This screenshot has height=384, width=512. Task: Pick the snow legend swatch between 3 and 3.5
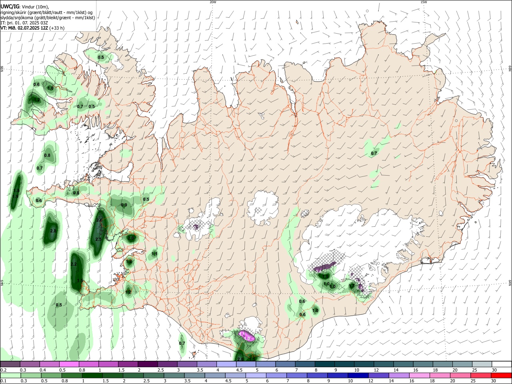tap(187, 364)
